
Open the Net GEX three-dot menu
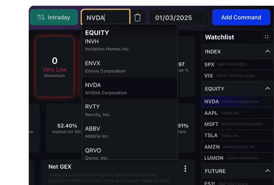(185, 169)
